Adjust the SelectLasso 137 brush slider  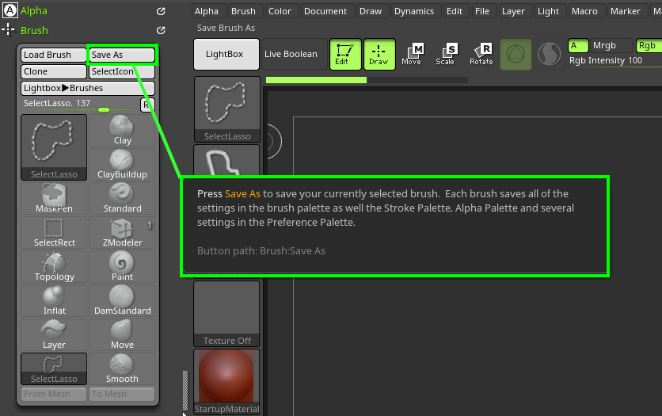[x=79, y=105]
